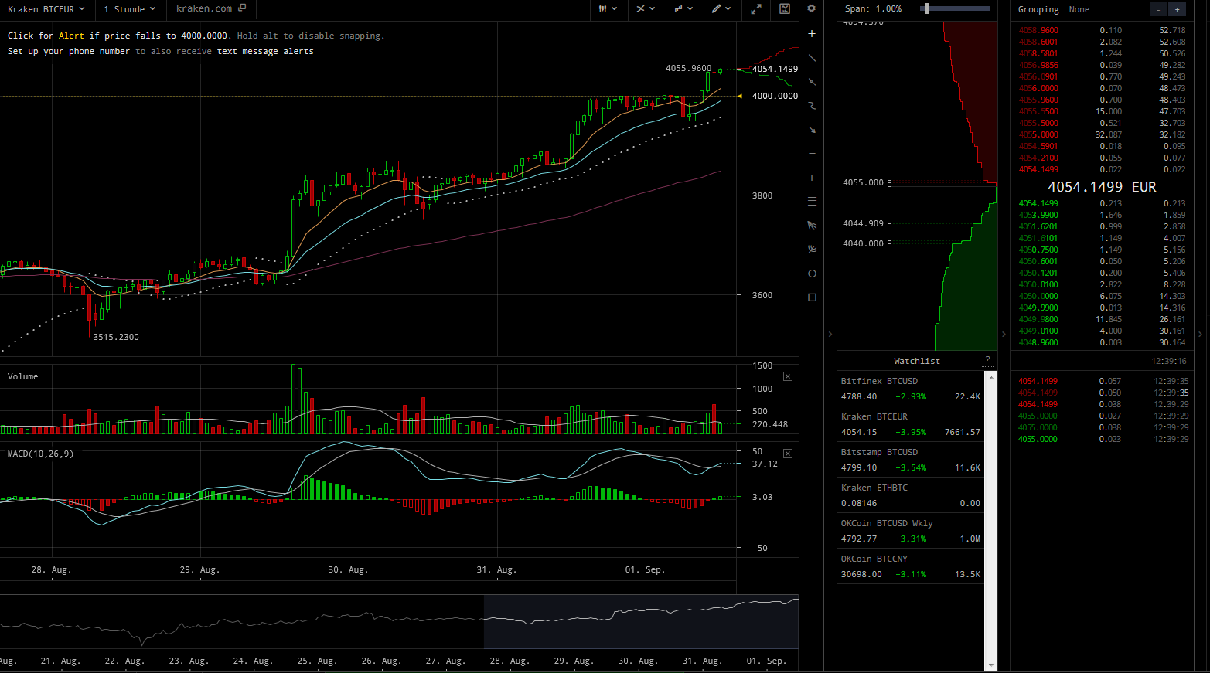Select Bitstamp BTCUSD in watchlist
Screen dimensions: 1210x673
click(910, 460)
